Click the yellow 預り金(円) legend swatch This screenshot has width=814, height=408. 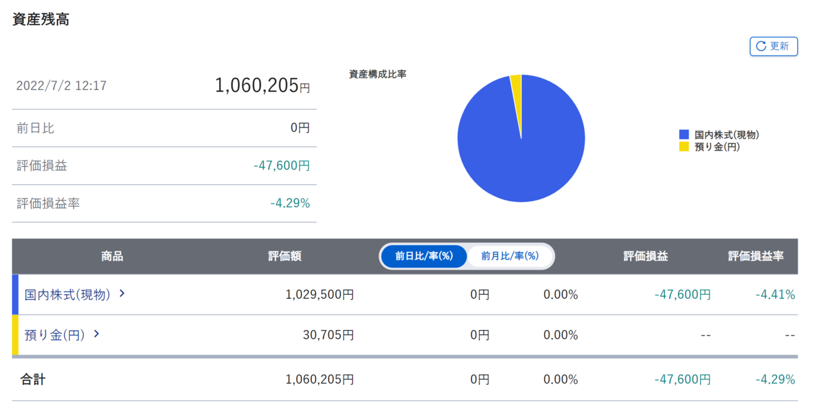684,146
